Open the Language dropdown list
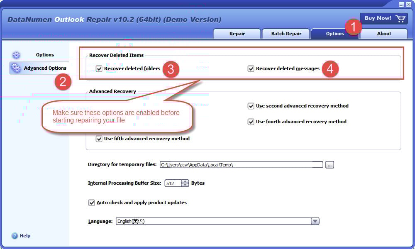Viewport: 415px width, 249px height. [217, 221]
